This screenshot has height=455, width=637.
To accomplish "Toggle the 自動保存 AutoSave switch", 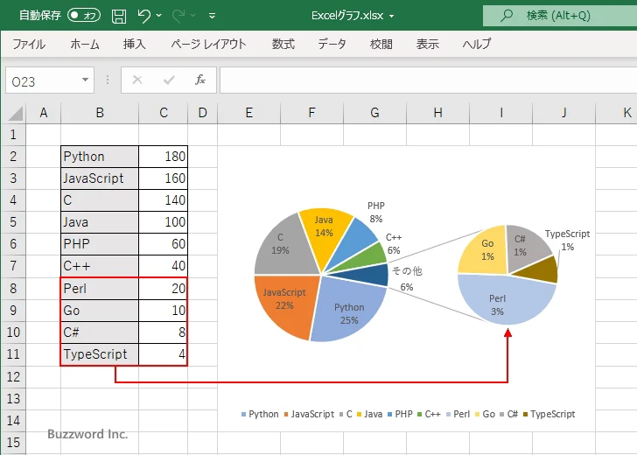I will (x=84, y=16).
